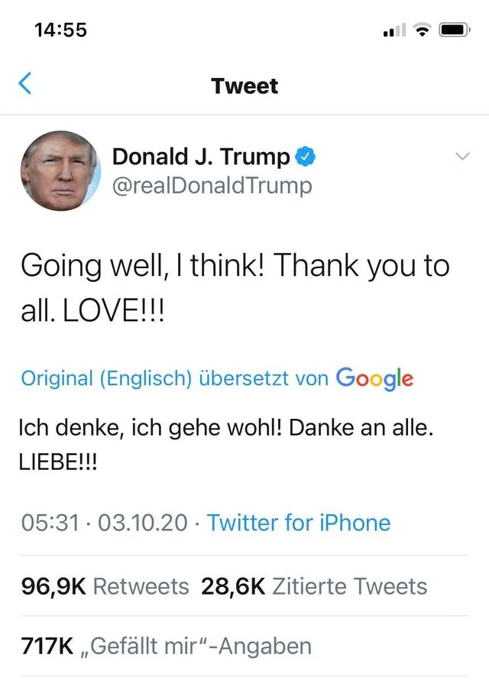The height and width of the screenshot is (694, 489).
Task: Tap the cellular signal bars icon
Action: pyautogui.click(x=393, y=31)
